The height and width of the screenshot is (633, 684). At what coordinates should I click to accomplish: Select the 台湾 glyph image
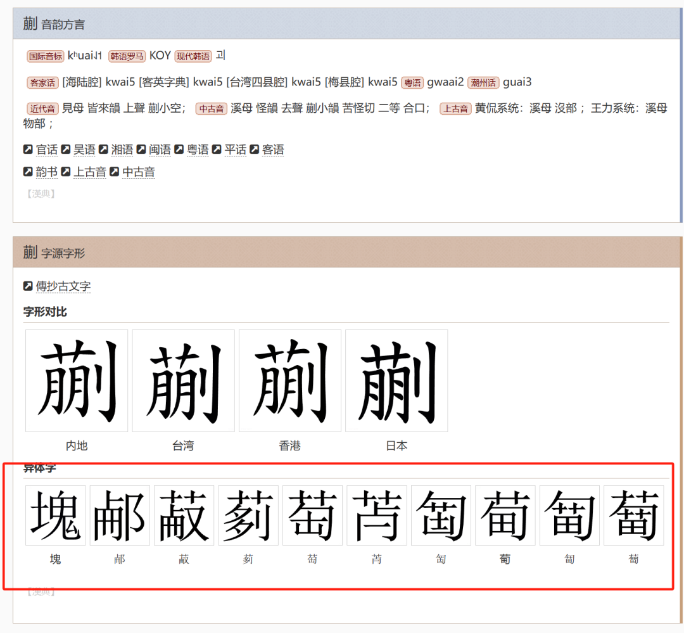(183, 381)
